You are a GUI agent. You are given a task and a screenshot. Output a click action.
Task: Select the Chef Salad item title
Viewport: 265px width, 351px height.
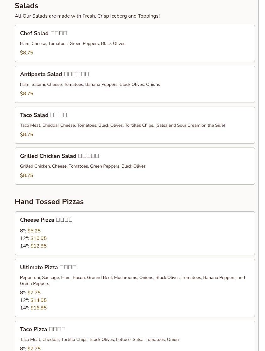(x=34, y=33)
